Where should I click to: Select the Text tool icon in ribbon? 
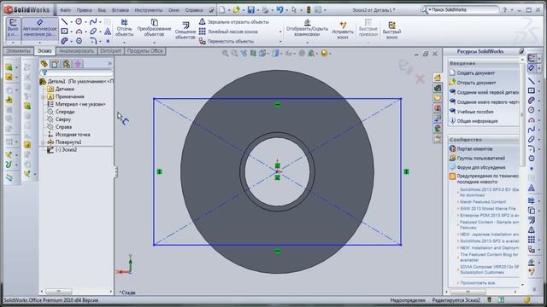[108, 32]
